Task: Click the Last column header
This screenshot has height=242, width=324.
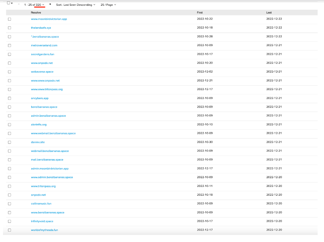Action: point(269,12)
